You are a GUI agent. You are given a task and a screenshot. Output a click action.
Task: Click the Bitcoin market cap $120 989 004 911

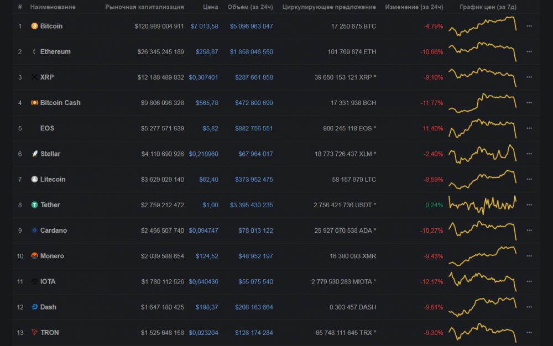[159, 26]
